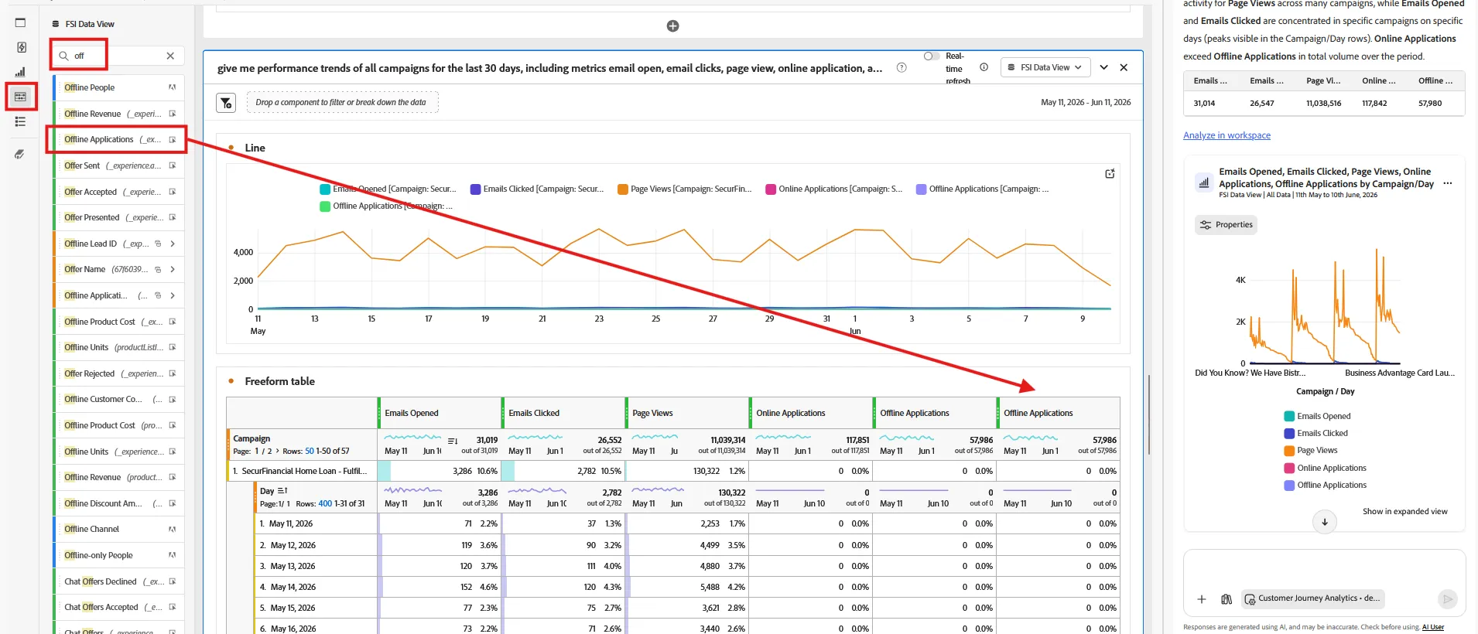Clear the component search with the X icon
The width and height of the screenshot is (1478, 634).
pyautogui.click(x=170, y=56)
